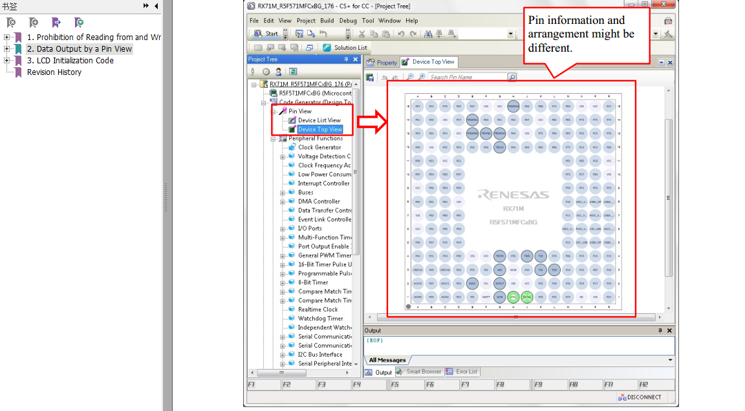Image resolution: width=745 pixels, height=411 pixels.
Task: Click the Undo arrow icon
Action: pos(401,34)
